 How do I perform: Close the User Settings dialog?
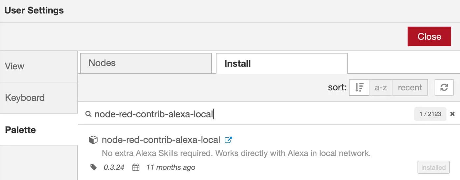point(429,36)
